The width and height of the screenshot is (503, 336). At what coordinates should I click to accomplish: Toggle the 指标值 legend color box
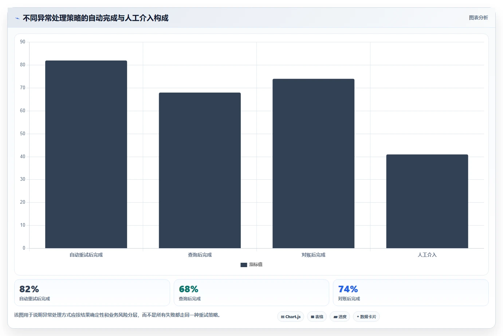[244, 265]
